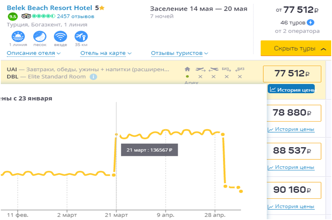
Task: Expand Отель на карте dropdown
Action: 106,53
